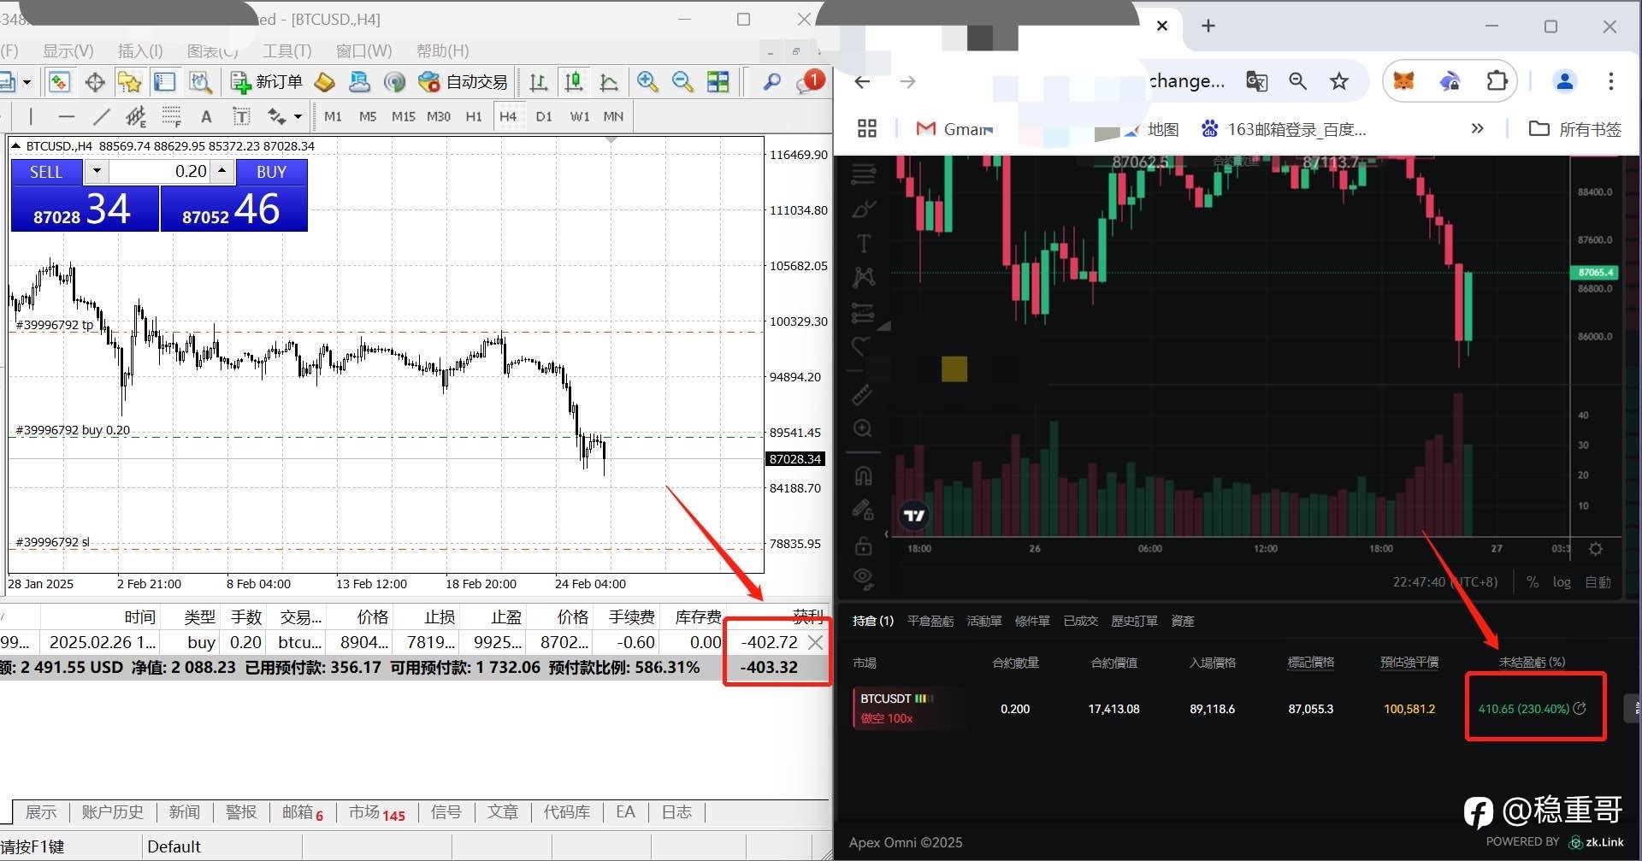Select the Fibonacci retracement tool

click(171, 116)
